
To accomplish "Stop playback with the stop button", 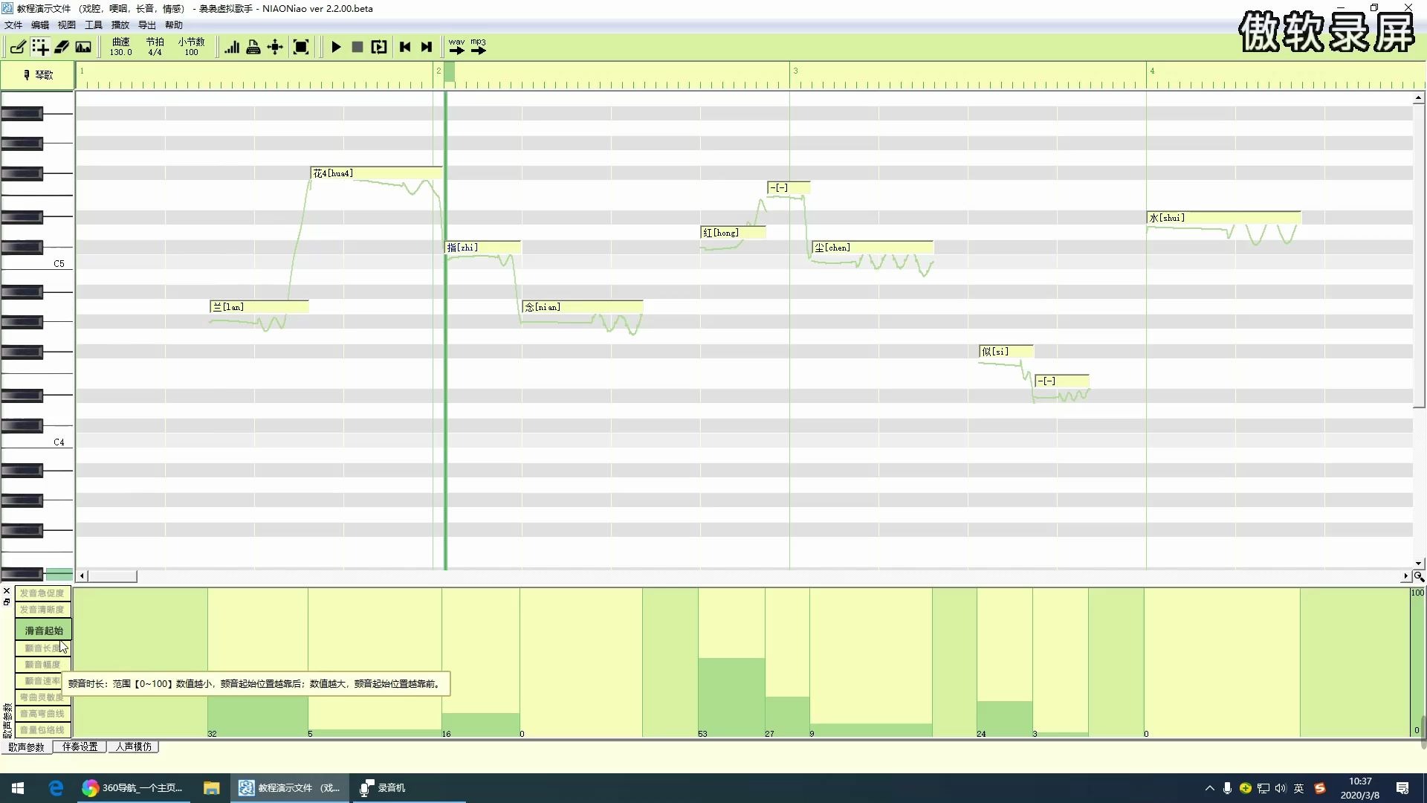I will 357,47.
